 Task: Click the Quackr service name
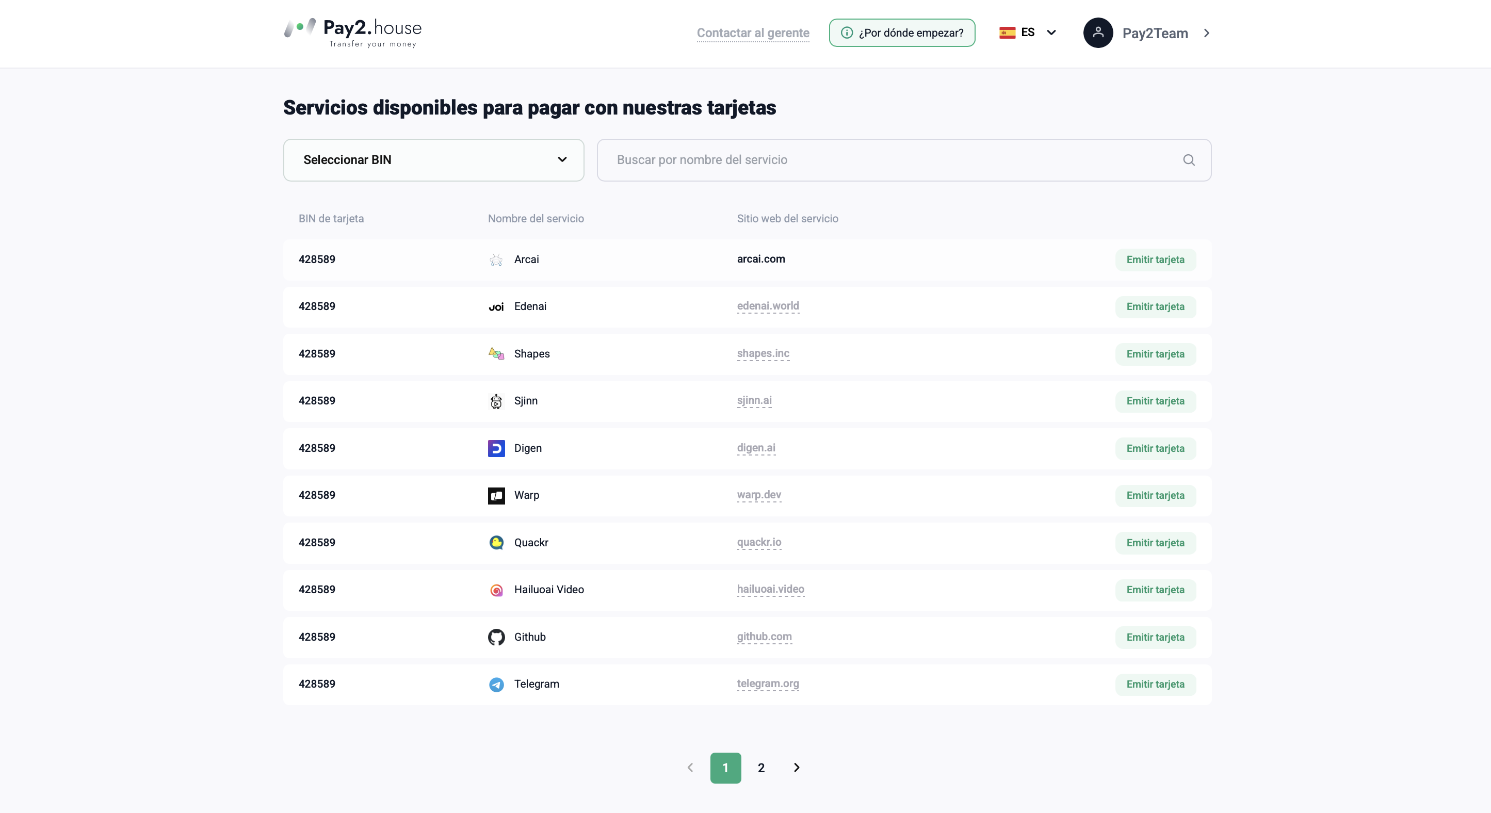point(531,543)
